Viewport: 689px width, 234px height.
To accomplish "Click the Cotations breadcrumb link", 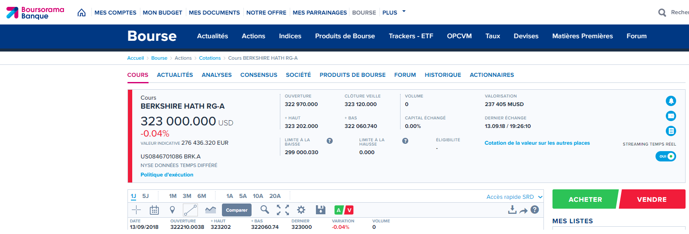I will click(x=210, y=58).
